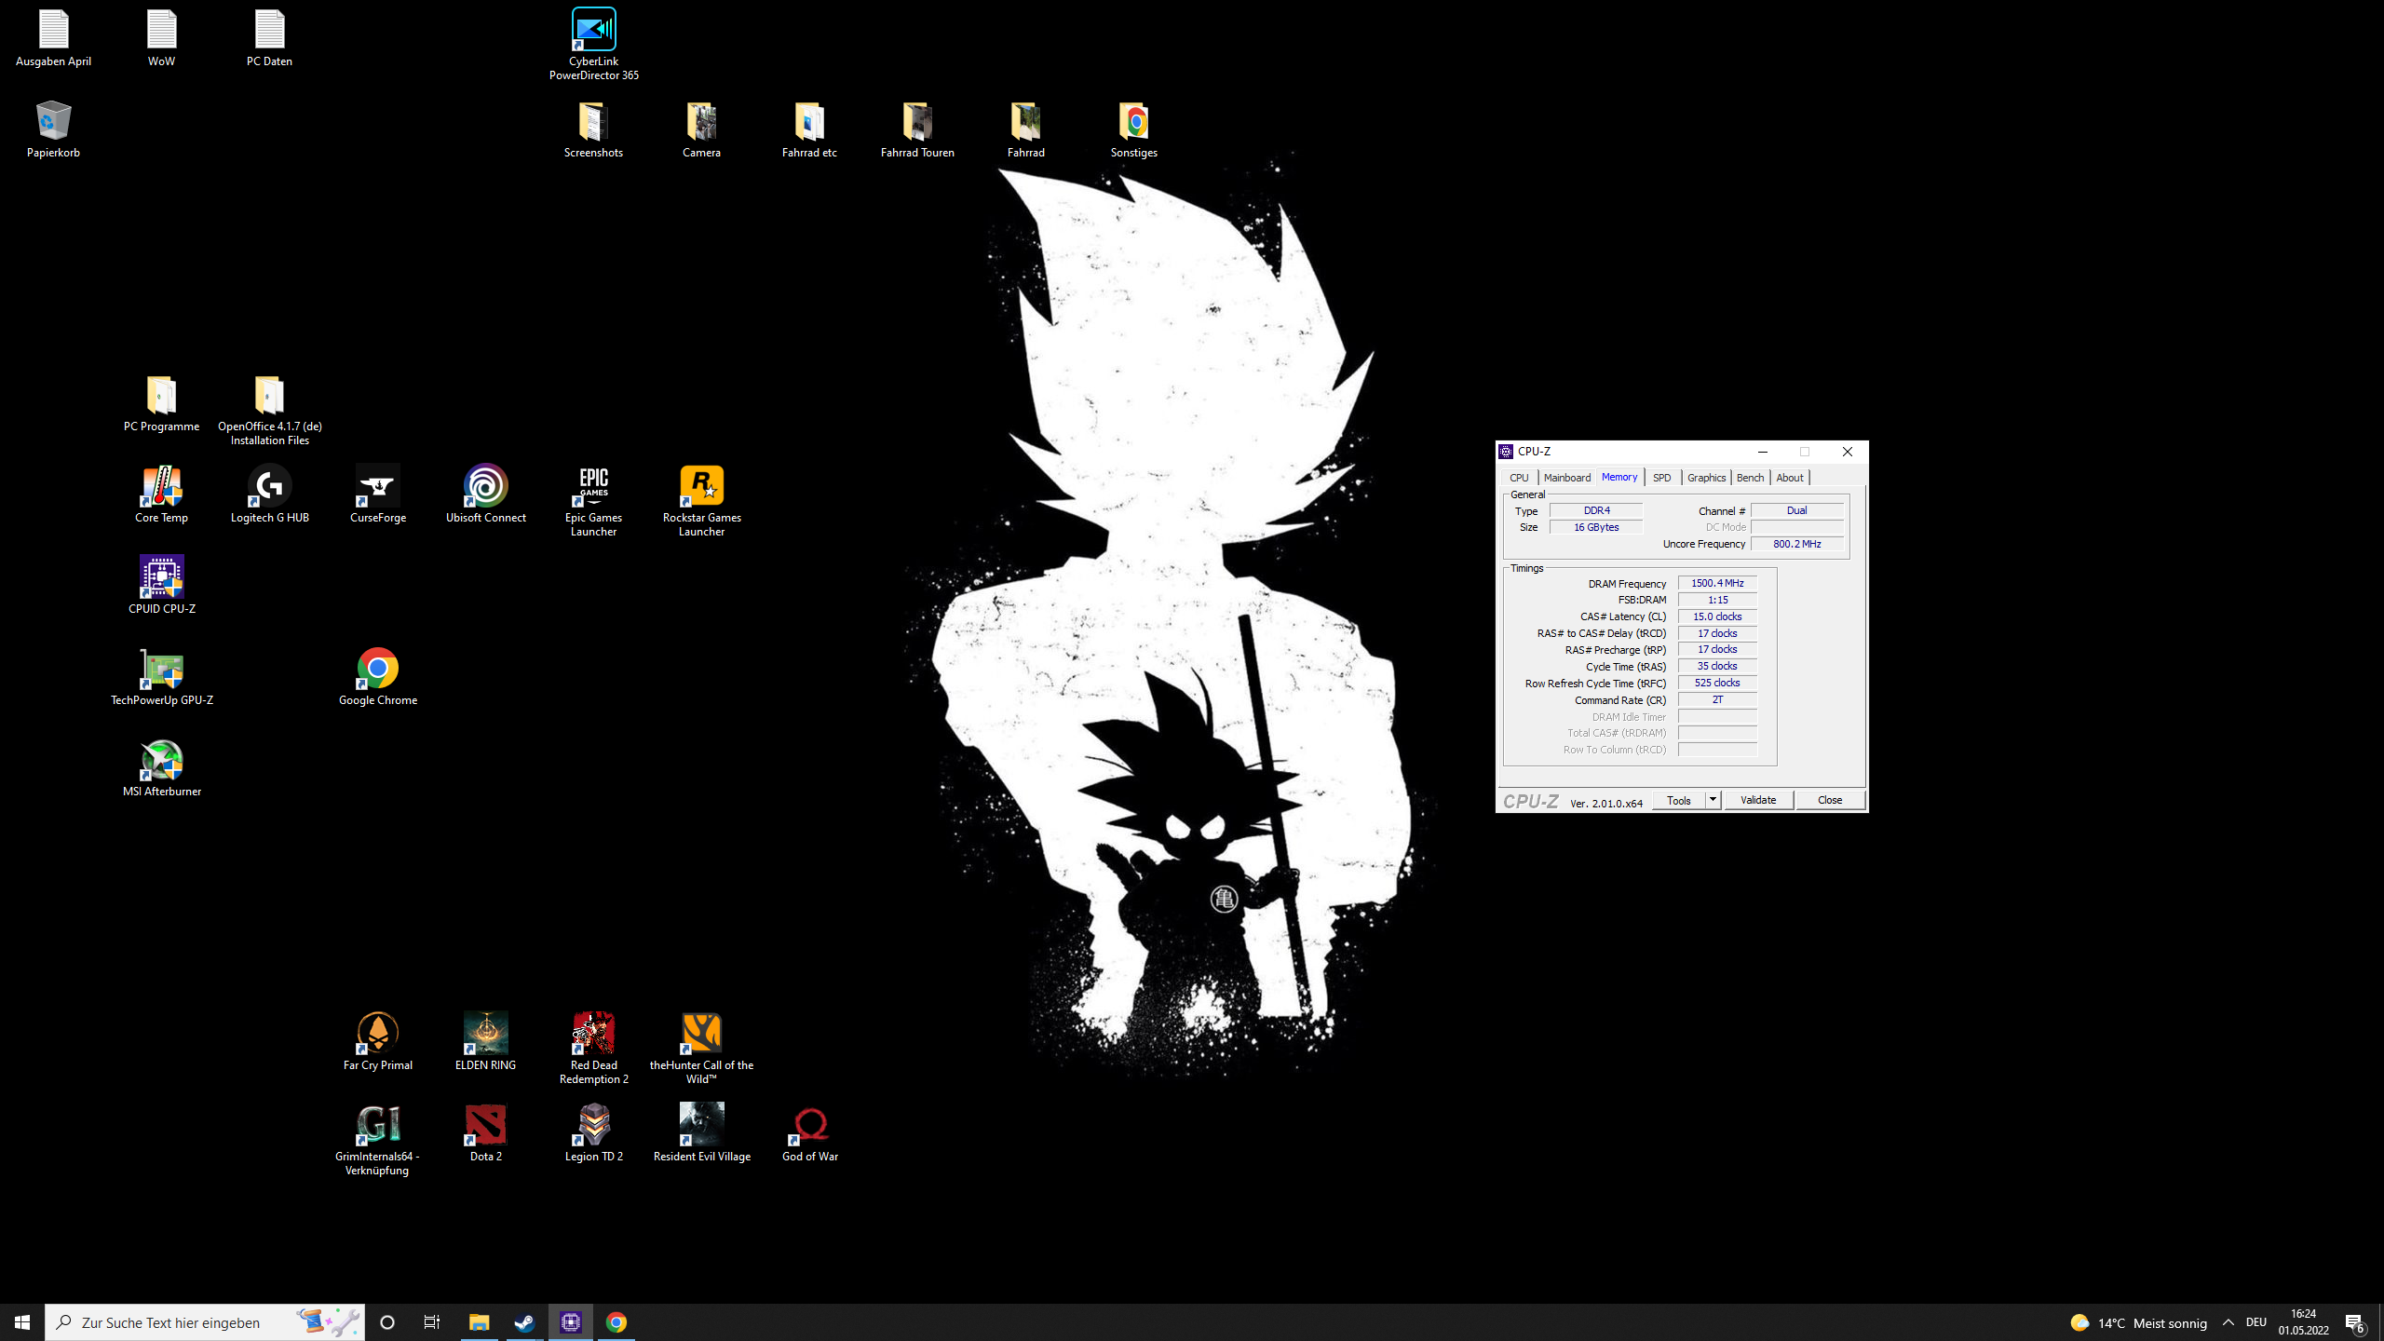Open the Epic Games Launcher icon
2384x1341 pixels.
[593, 487]
